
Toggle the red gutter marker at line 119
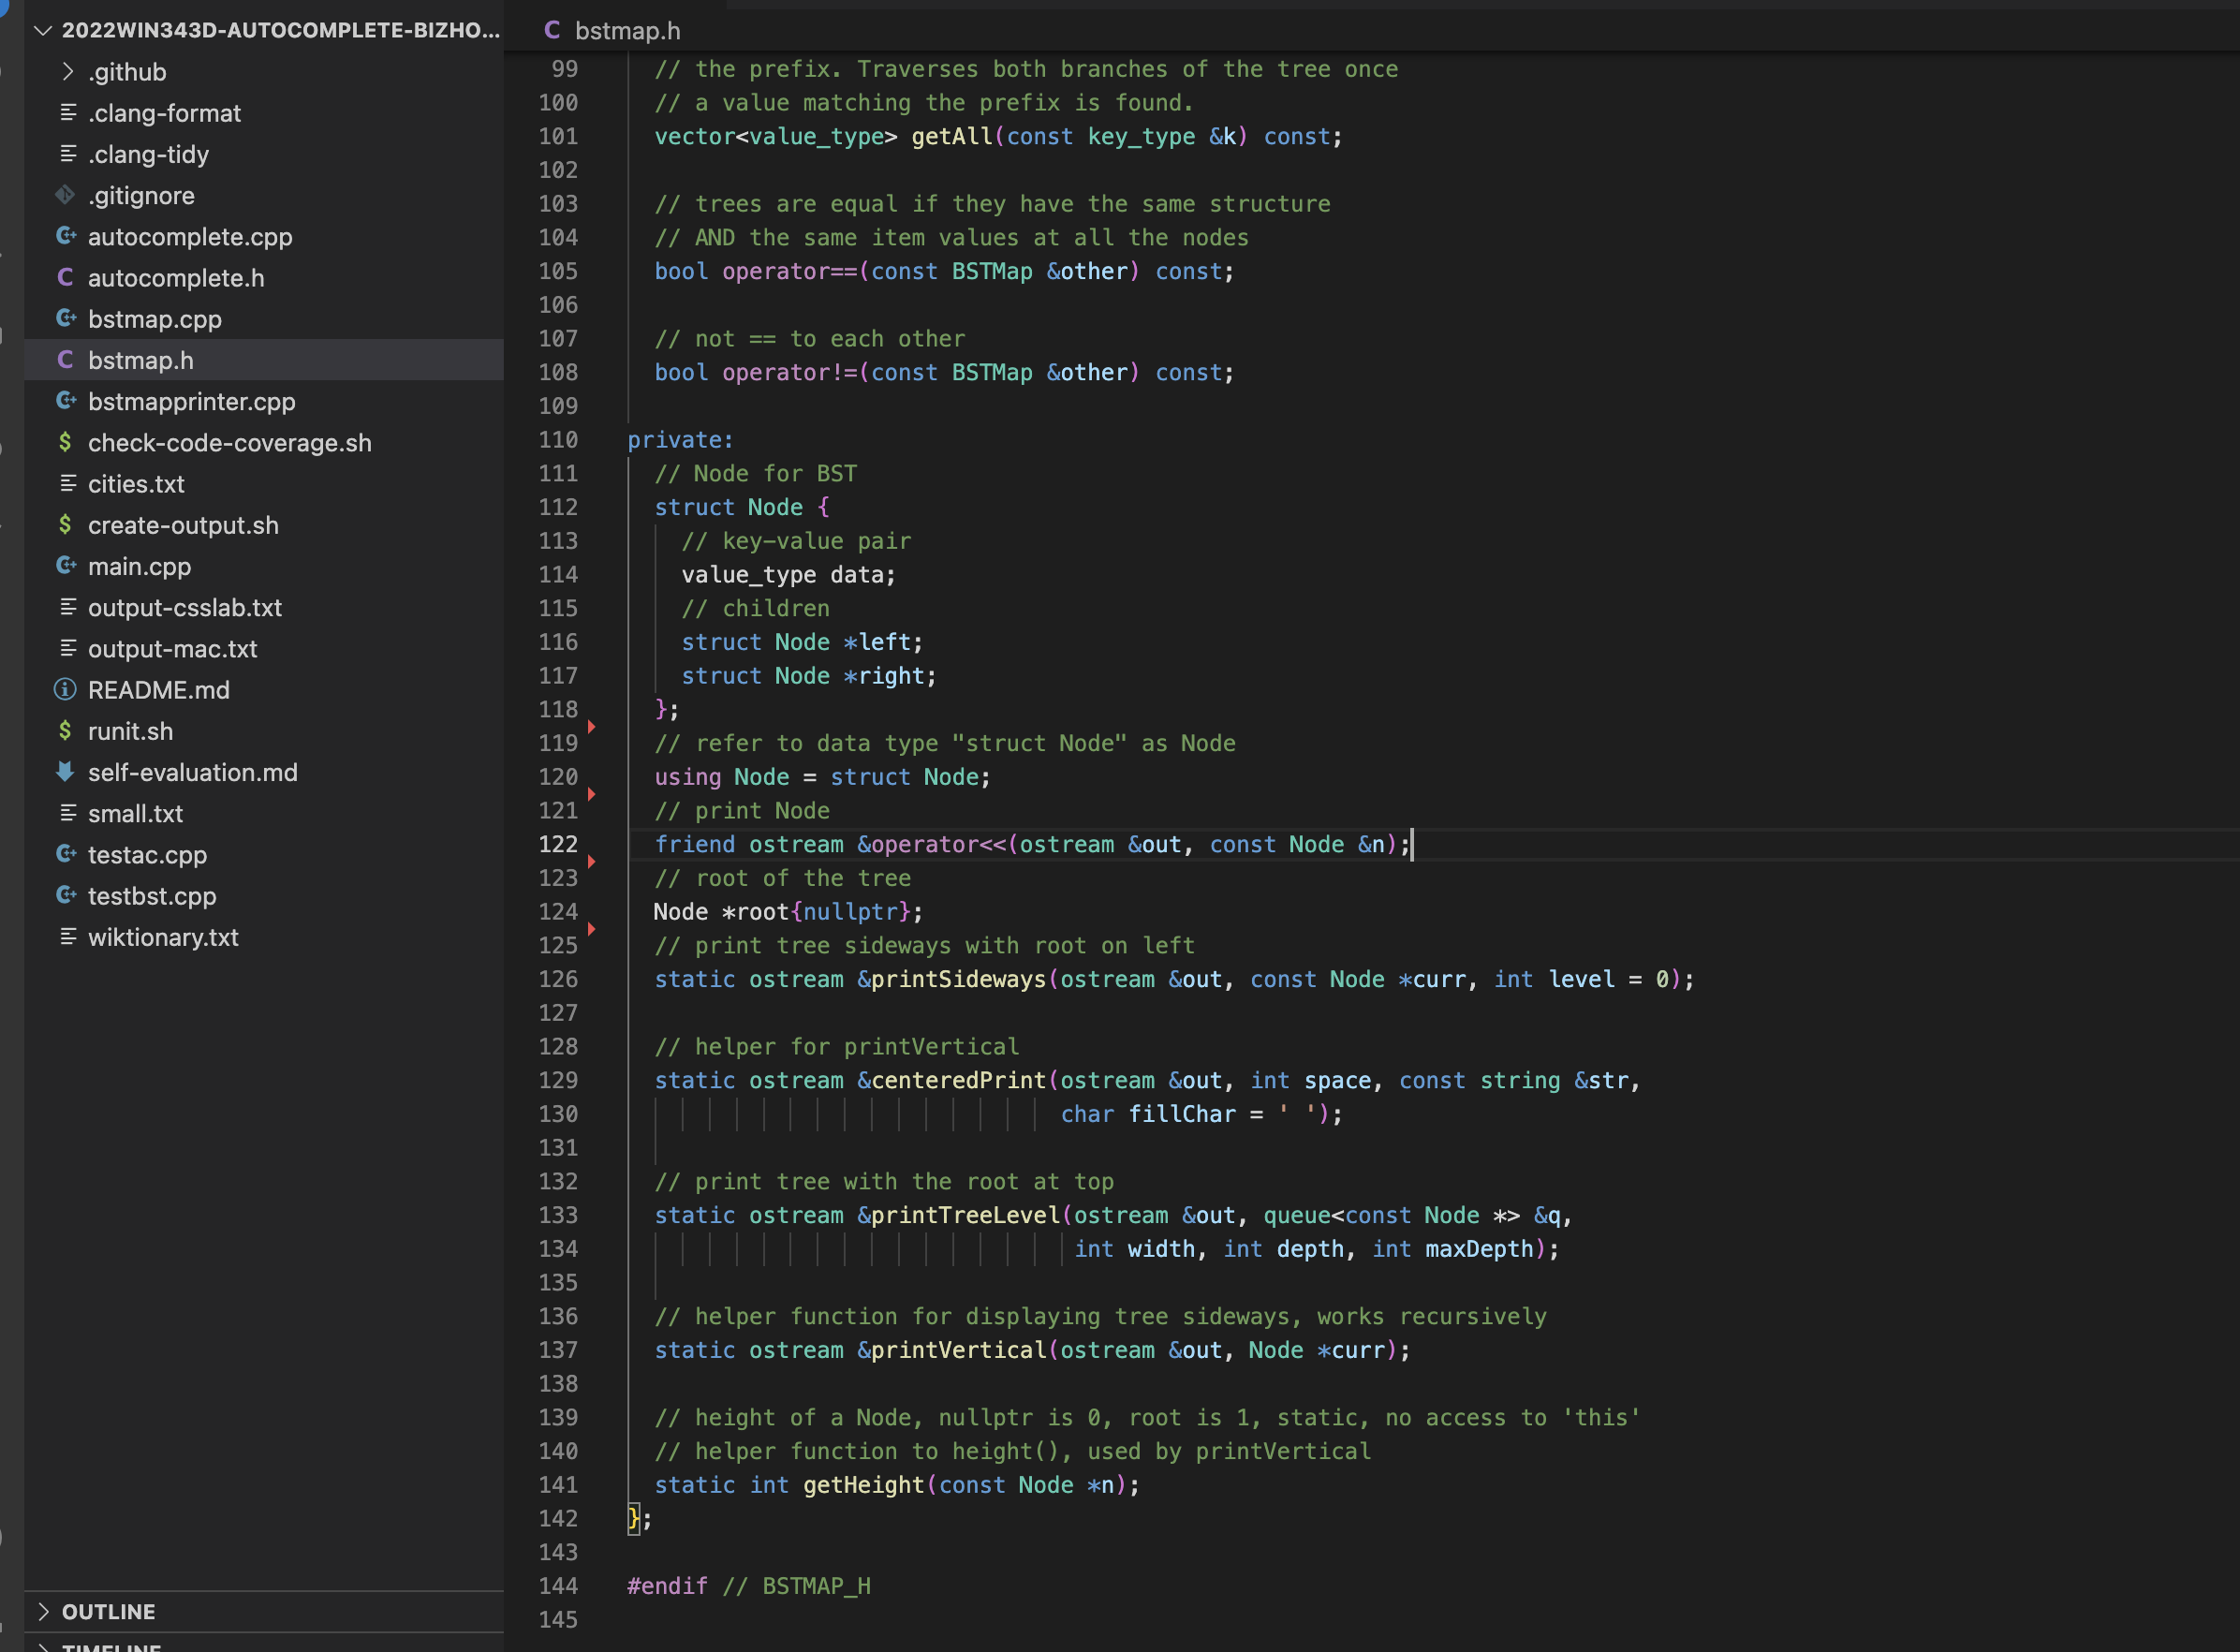[x=593, y=727]
